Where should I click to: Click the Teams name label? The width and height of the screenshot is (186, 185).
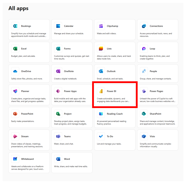(x=67, y=136)
